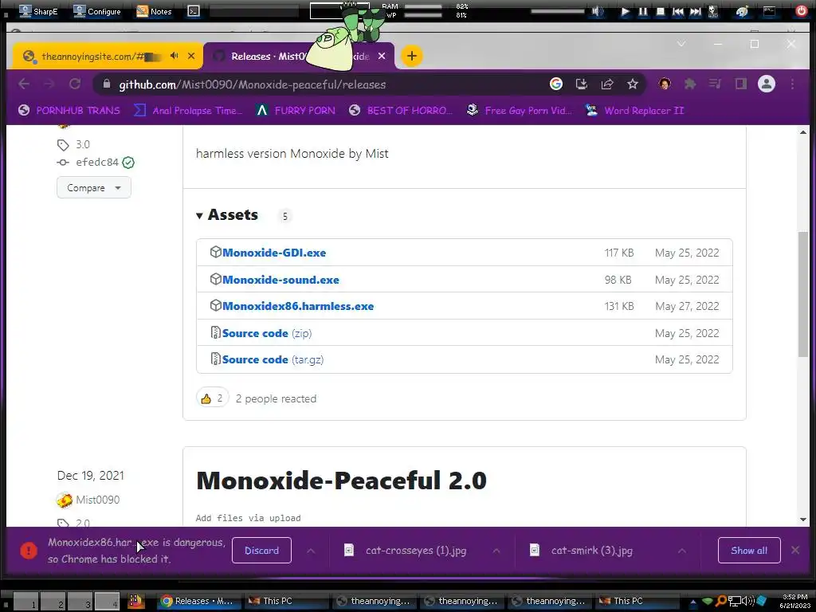Mute the theannoyingsite tab audio icon

pos(175,56)
